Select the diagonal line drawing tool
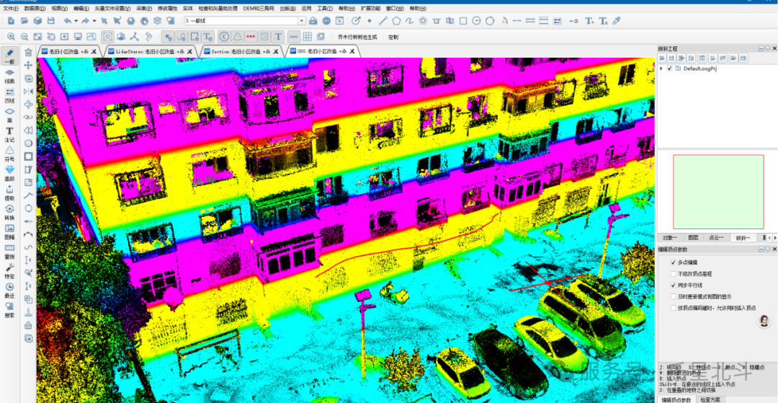This screenshot has height=403, width=778. (x=383, y=21)
